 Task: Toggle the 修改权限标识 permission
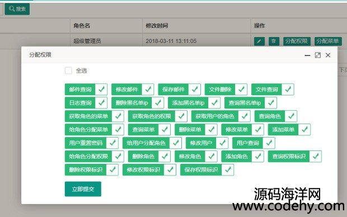(x=149, y=169)
